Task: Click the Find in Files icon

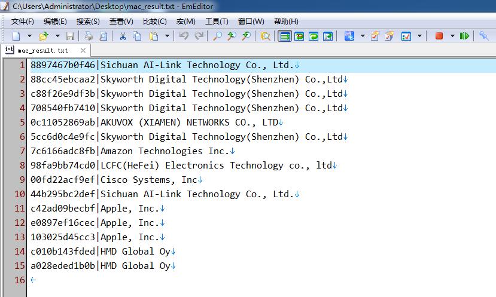Action: pyautogui.click(x=265, y=36)
